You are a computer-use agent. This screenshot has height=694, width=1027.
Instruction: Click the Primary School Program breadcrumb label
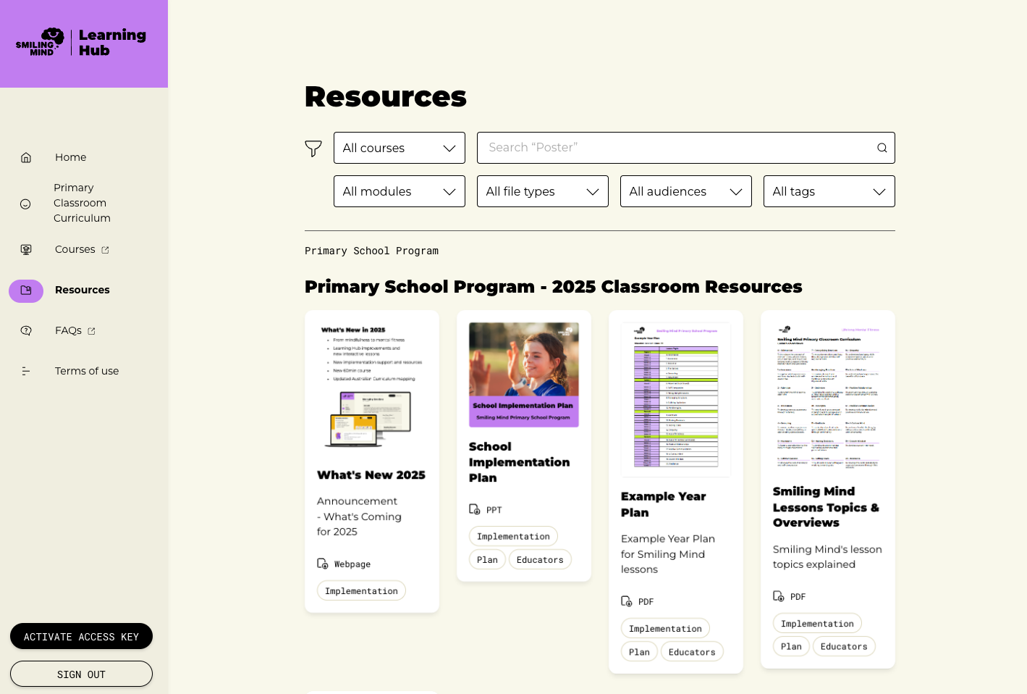tap(371, 251)
